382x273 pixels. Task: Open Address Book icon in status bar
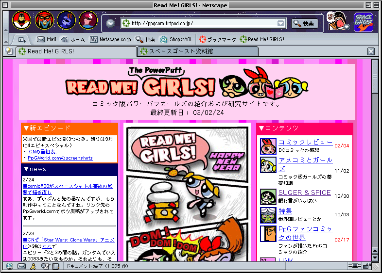[56, 266]
